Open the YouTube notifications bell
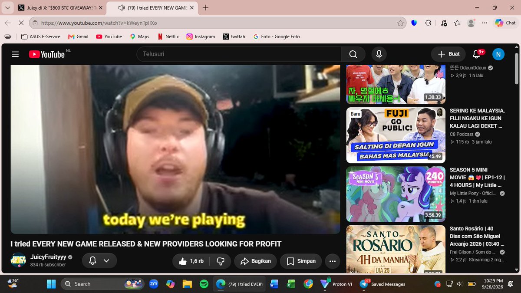Viewport: 521px width, 293px height. coord(476,54)
